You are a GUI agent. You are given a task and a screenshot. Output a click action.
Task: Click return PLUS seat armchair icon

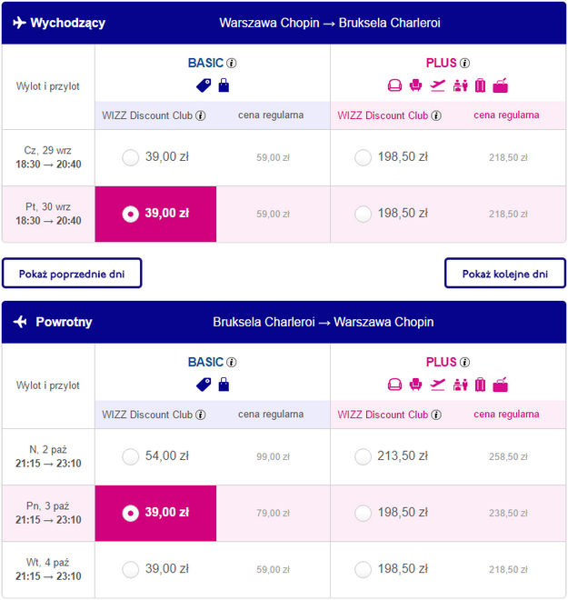tap(415, 385)
